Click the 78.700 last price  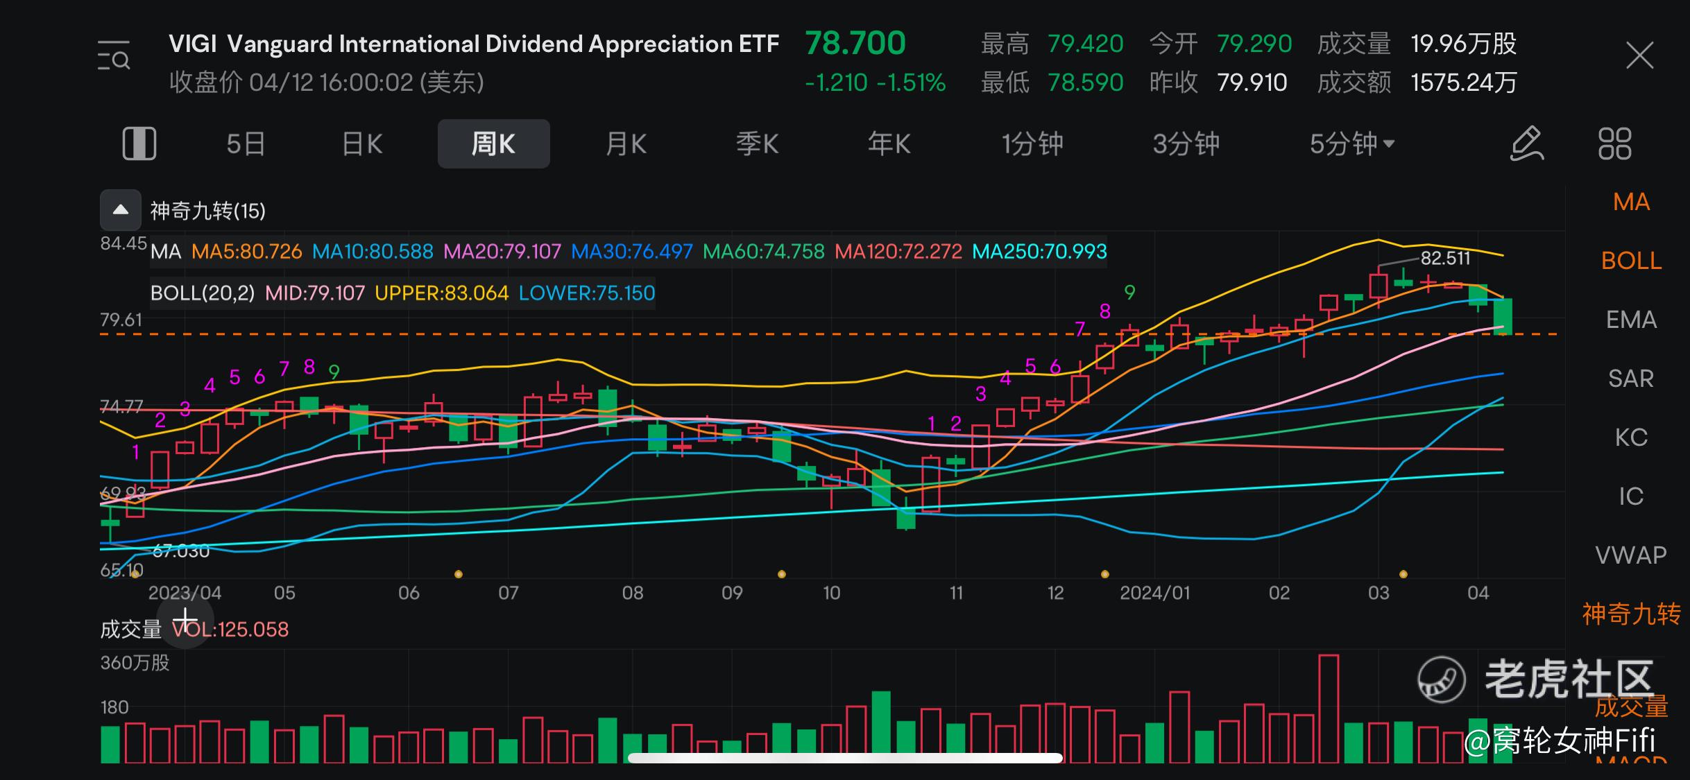(x=855, y=43)
